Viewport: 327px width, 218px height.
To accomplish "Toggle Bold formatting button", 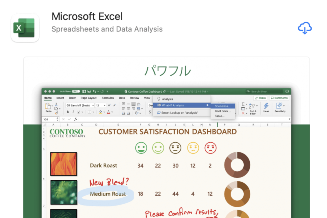I will click(x=68, y=112).
